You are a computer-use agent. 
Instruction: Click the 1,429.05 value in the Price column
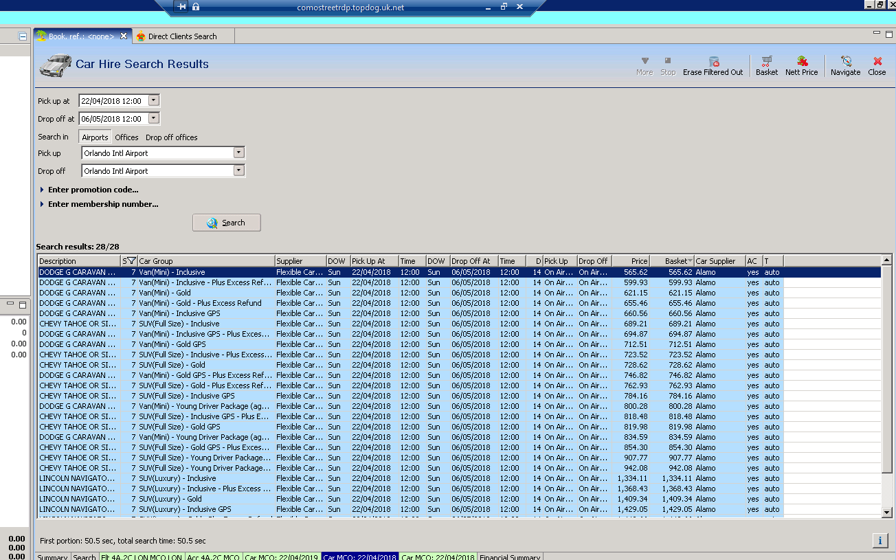(x=632, y=509)
